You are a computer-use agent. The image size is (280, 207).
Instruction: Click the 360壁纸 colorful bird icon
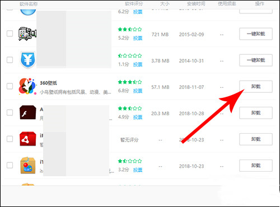coord(27,86)
